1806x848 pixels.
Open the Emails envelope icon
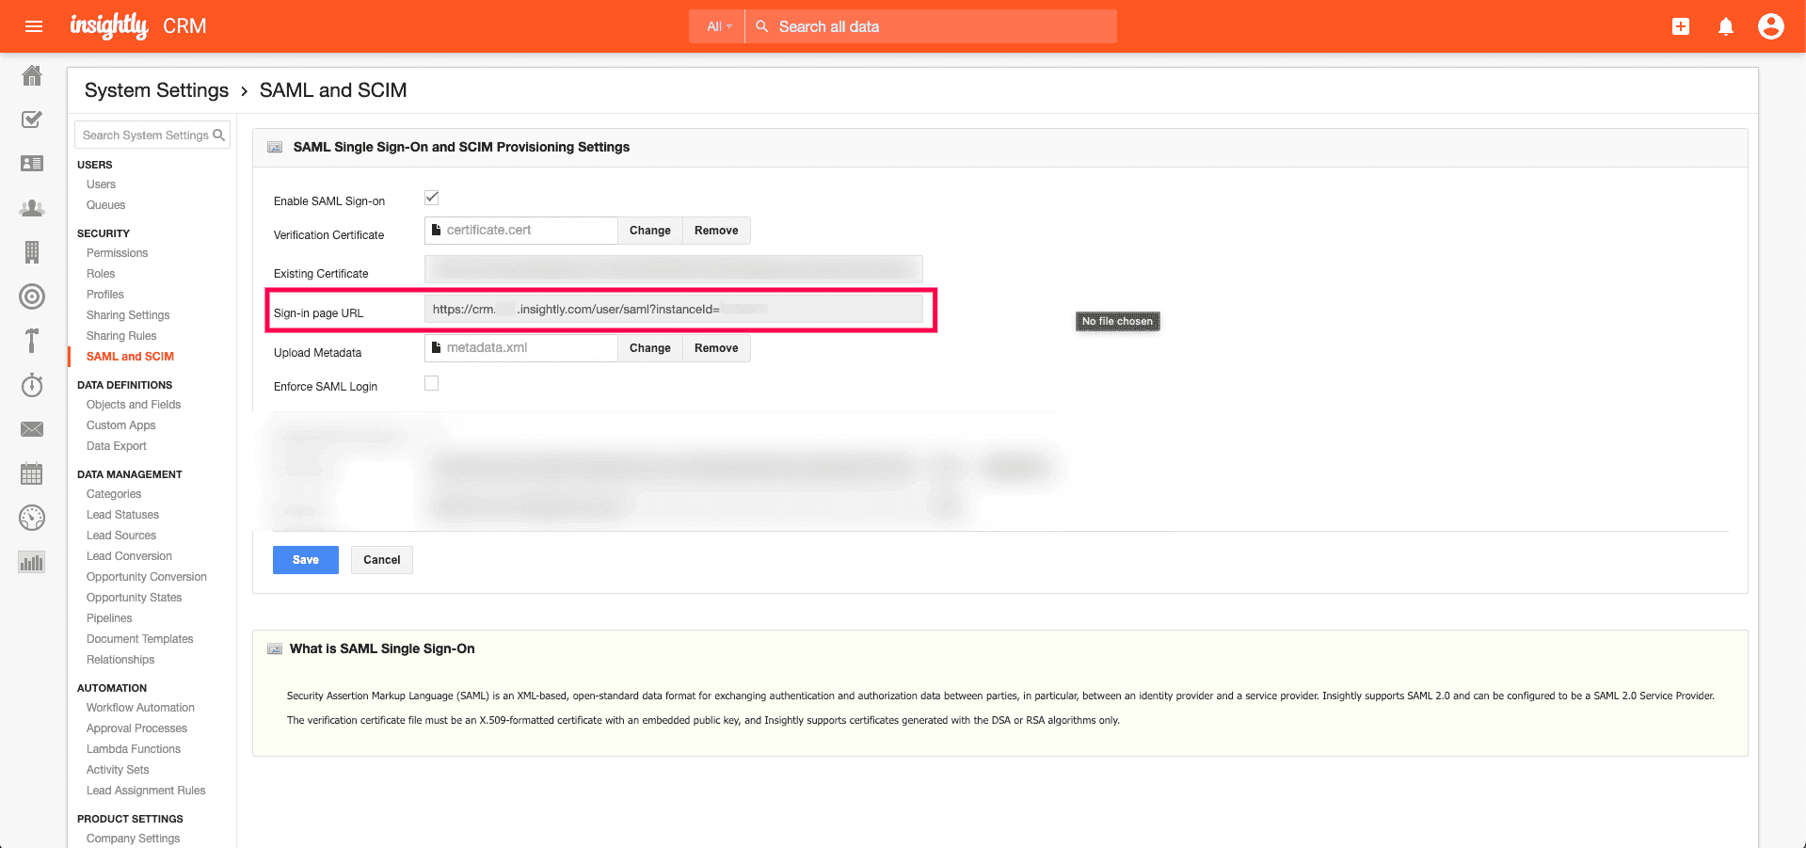pyautogui.click(x=31, y=429)
